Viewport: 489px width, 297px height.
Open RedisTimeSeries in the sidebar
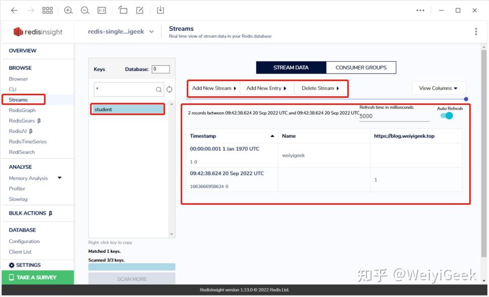(28, 141)
